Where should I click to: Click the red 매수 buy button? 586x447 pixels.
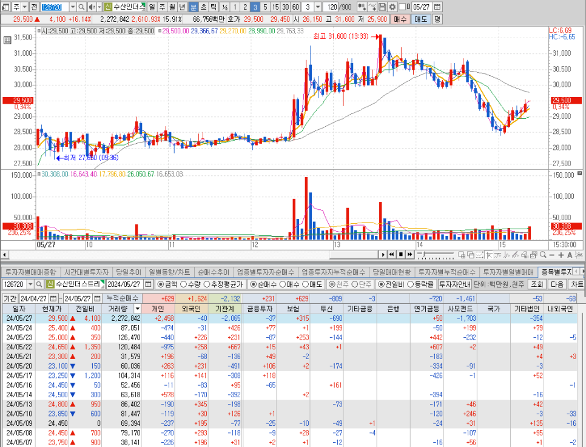[x=400, y=19]
